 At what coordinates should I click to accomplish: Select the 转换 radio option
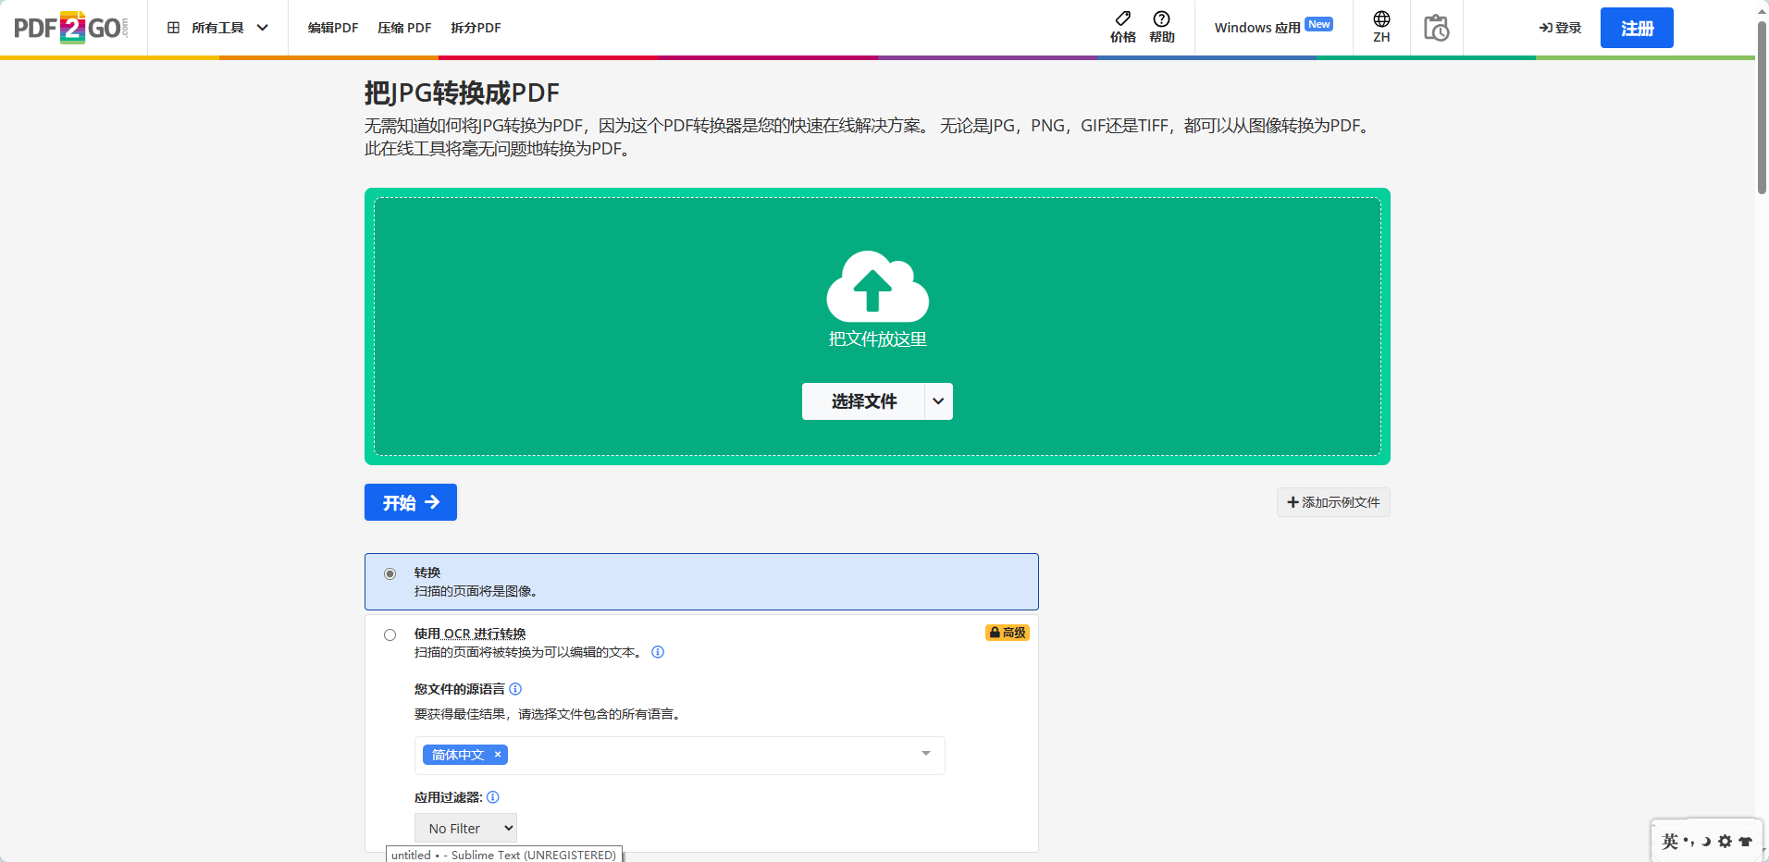390,573
